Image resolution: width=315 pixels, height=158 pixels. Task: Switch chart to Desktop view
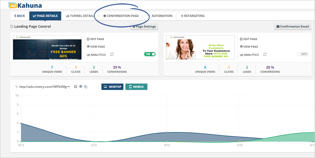click(112, 87)
